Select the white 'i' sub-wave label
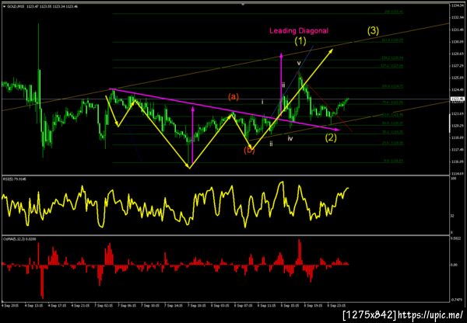Image resolution: width=467 pixels, height=323 pixels. [262, 102]
